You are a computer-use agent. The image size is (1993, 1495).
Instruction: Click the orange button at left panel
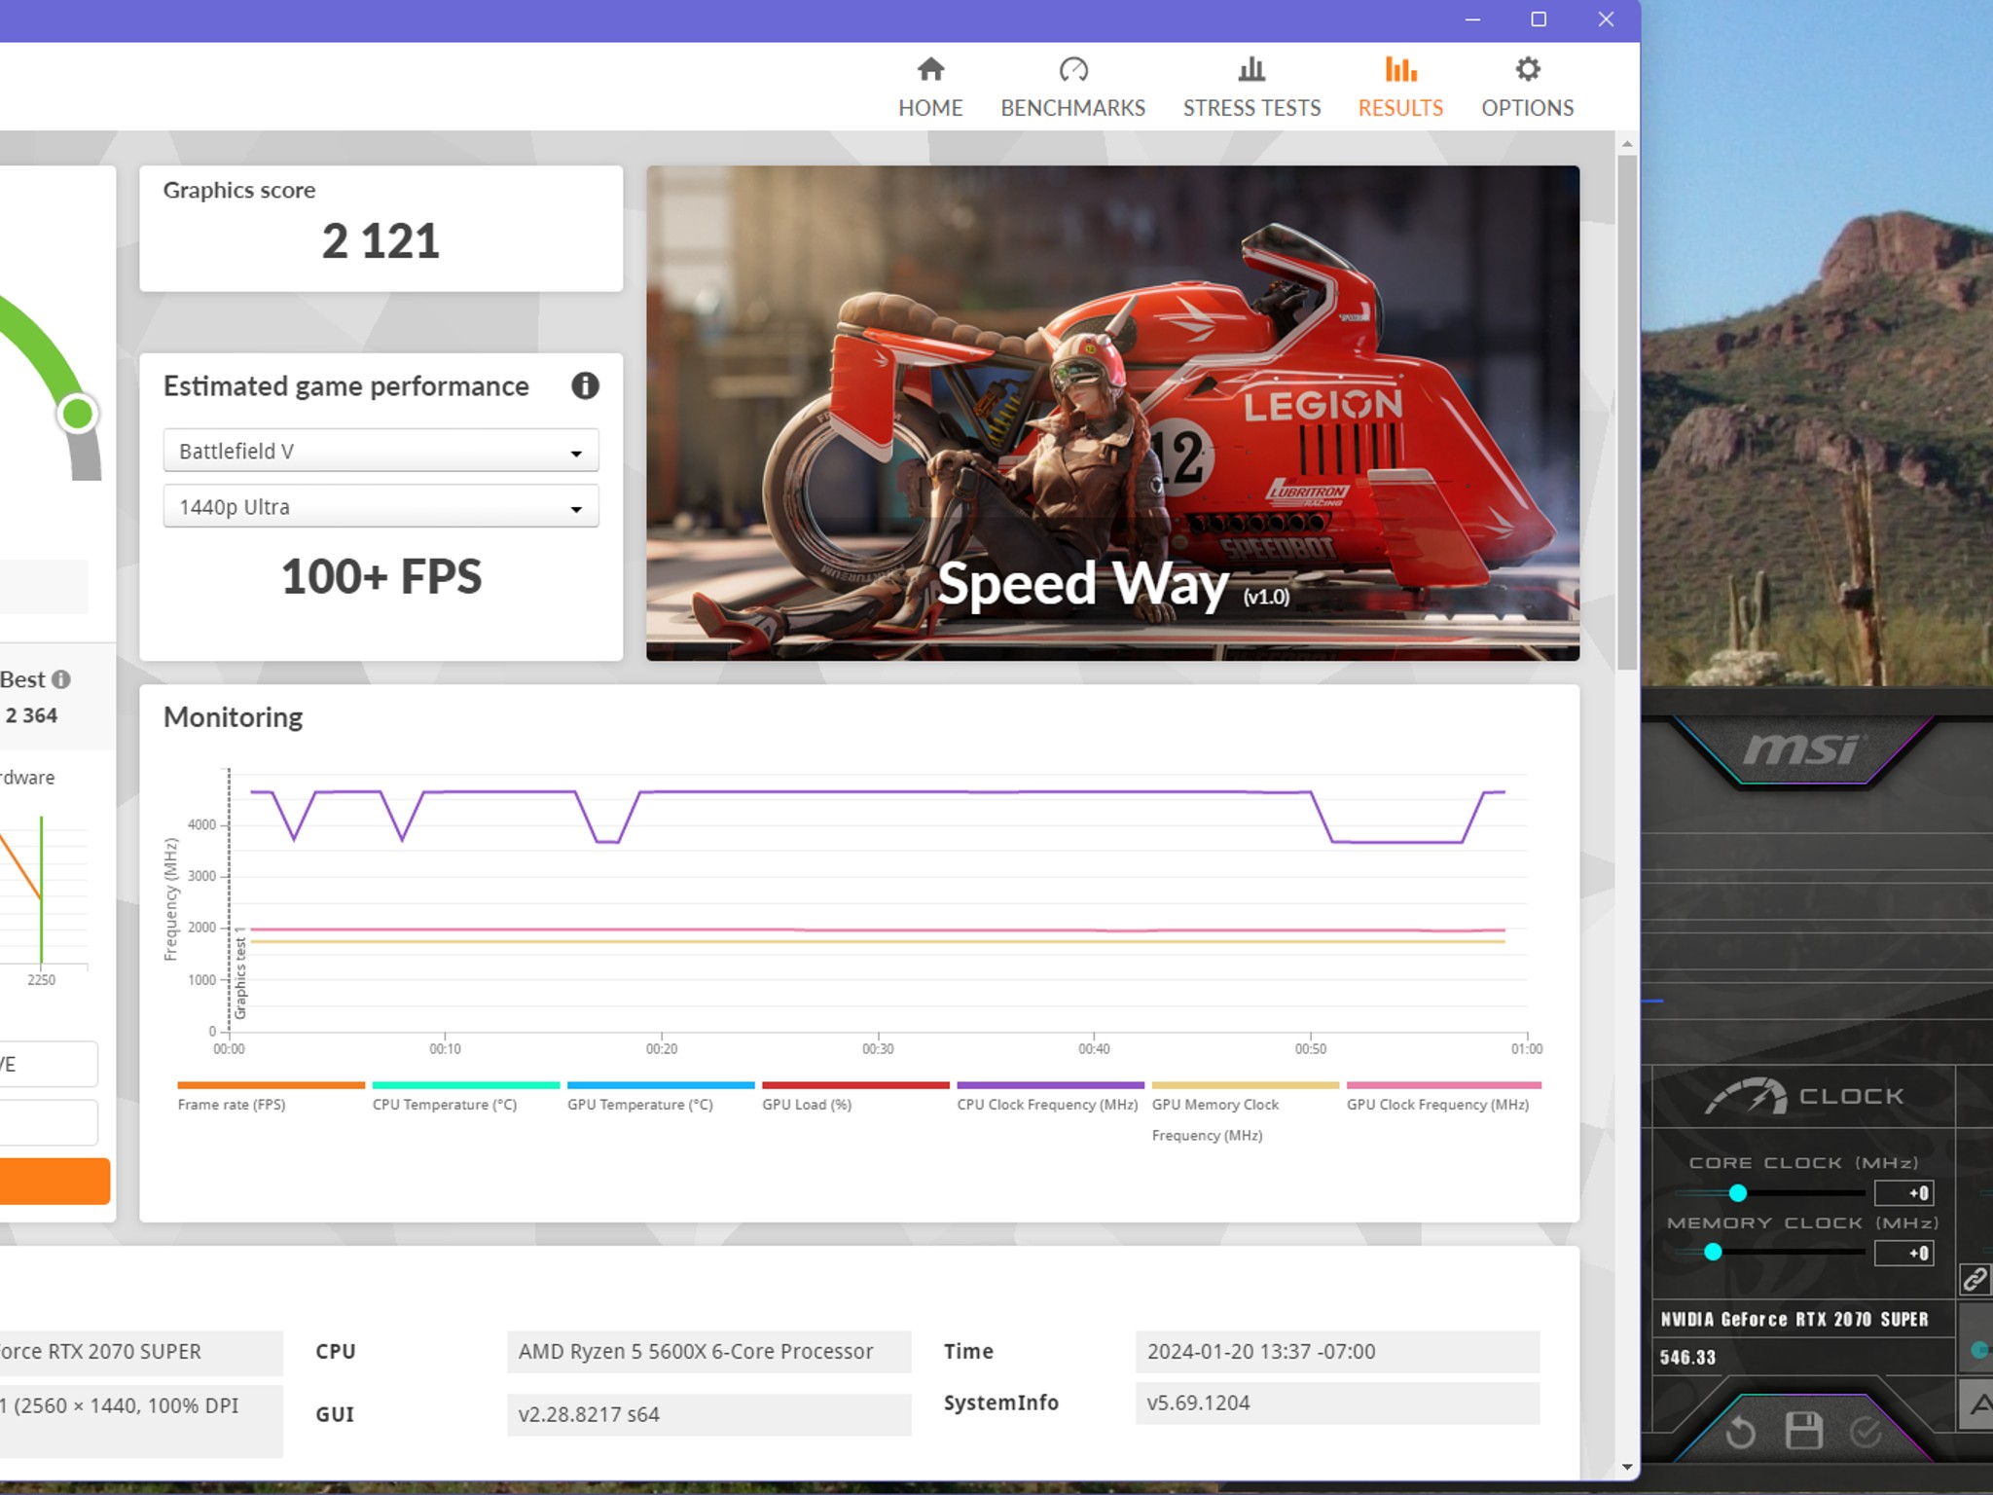[x=54, y=1181]
